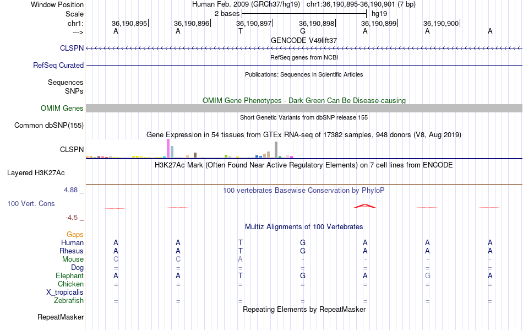Click the G base in the reference sequence row
Image resolution: width=523 pixels, height=330 pixels.
pyautogui.click(x=303, y=31)
